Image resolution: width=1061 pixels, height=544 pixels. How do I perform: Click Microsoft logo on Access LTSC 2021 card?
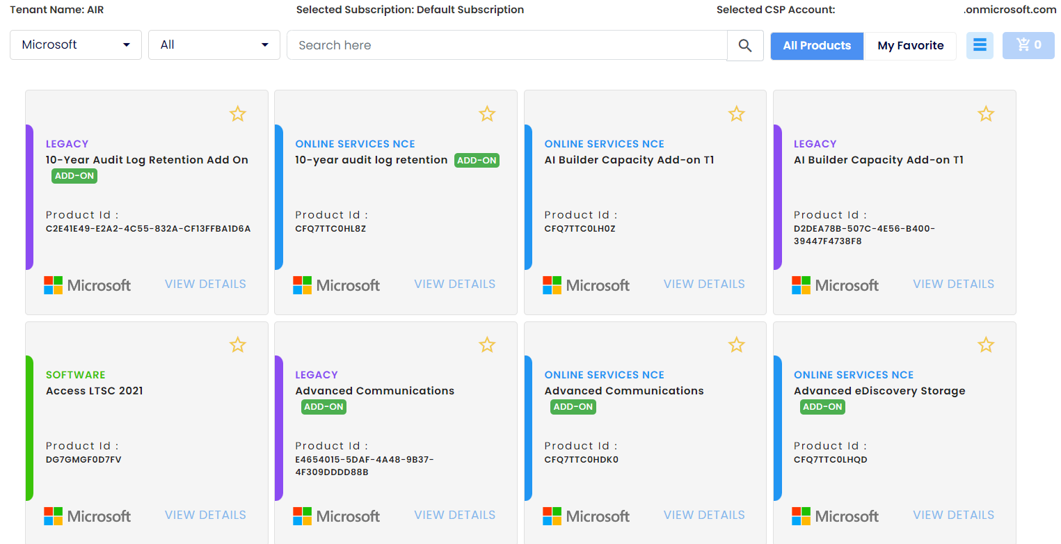pyautogui.click(x=87, y=516)
